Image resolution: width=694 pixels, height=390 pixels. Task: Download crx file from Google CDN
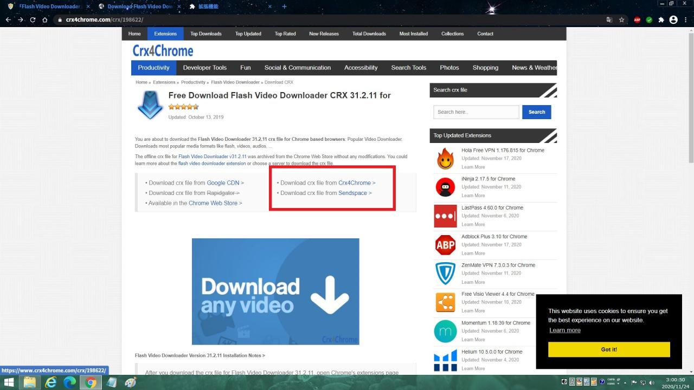(226, 183)
